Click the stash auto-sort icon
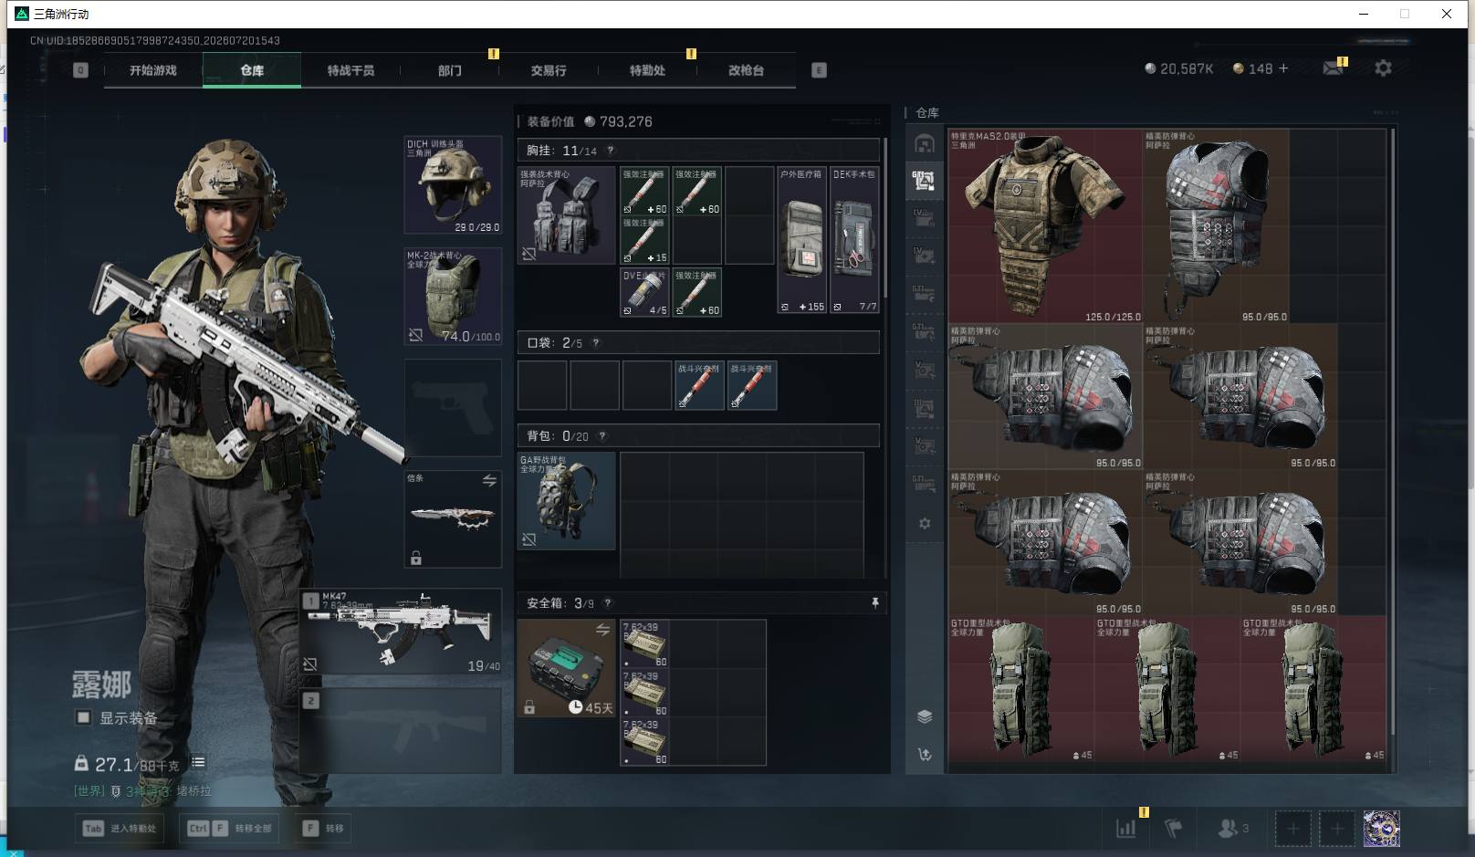The width and height of the screenshot is (1475, 857). coord(925,755)
